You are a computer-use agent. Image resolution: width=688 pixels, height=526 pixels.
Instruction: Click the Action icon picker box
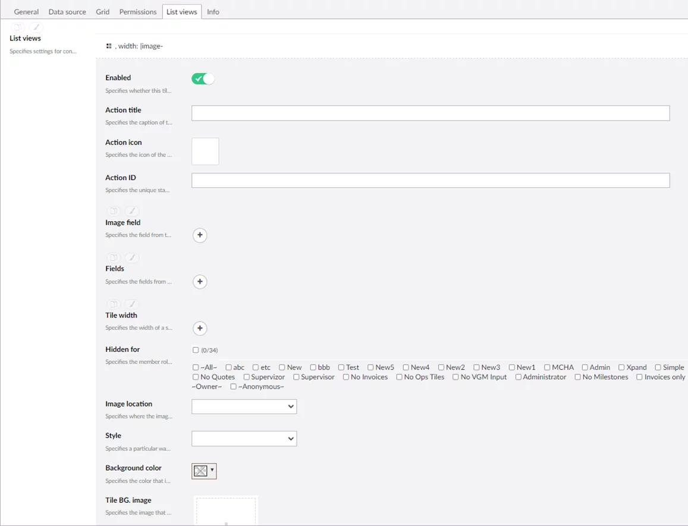pyautogui.click(x=205, y=152)
